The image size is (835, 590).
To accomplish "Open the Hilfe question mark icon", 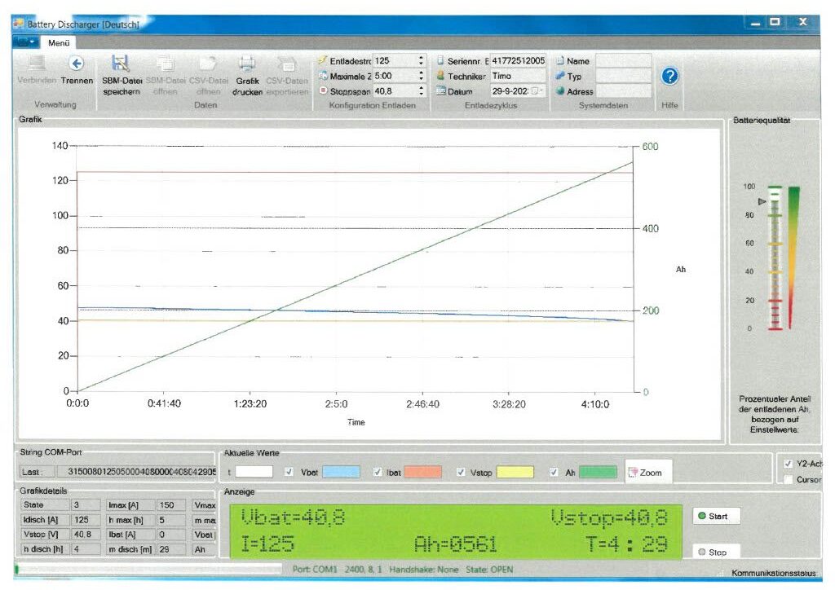I will [x=669, y=76].
